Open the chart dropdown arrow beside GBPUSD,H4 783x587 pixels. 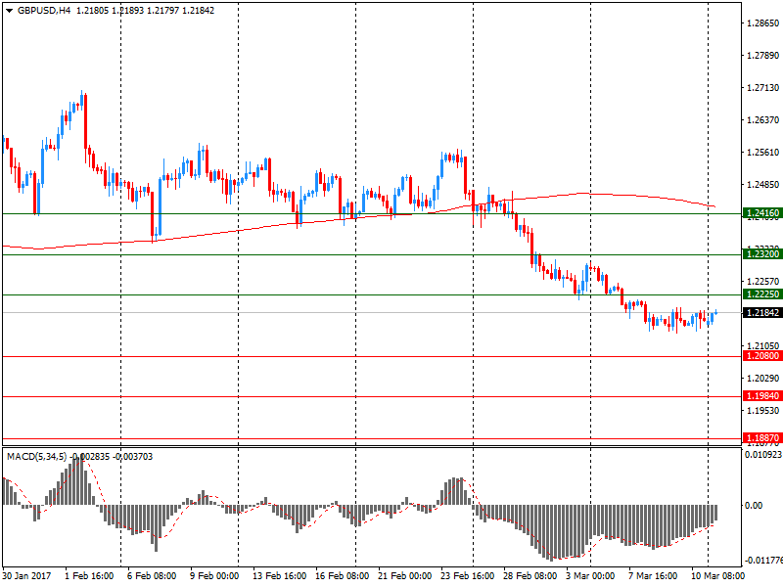(9, 11)
